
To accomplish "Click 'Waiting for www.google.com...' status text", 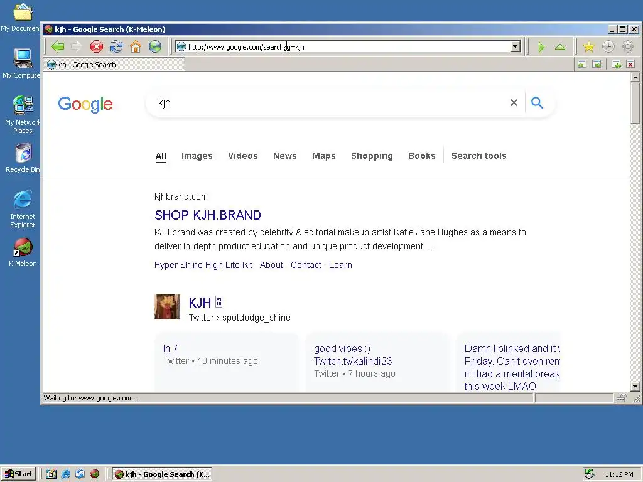I will point(90,398).
